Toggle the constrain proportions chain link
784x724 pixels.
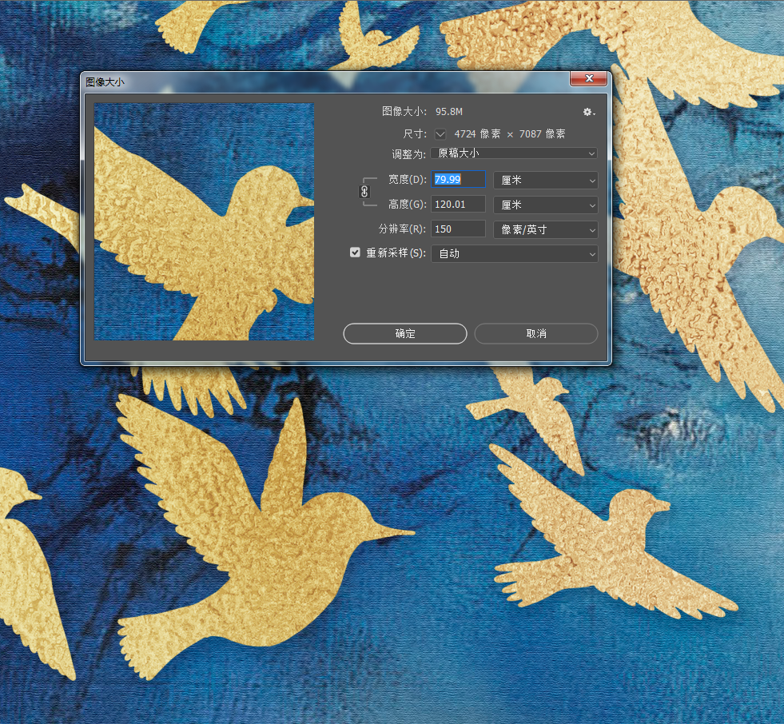(364, 192)
